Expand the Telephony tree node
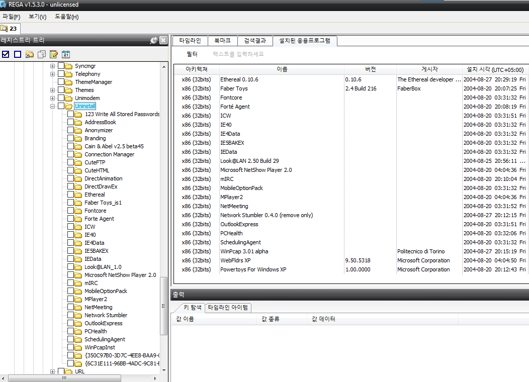The height and width of the screenshot is (382, 529). [x=53, y=74]
